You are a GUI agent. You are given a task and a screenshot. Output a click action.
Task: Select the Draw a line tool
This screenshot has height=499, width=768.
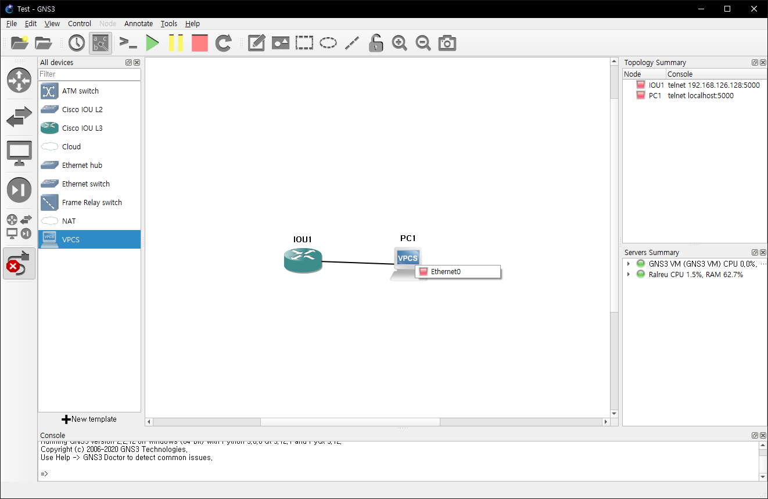tap(352, 43)
